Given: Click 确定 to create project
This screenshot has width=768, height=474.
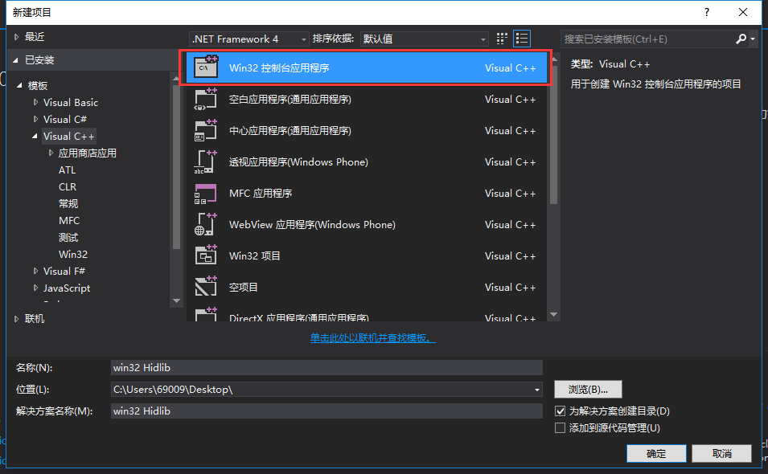Looking at the screenshot, I should (656, 453).
